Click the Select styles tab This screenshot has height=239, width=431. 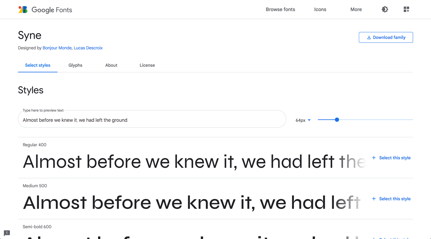[x=38, y=65]
